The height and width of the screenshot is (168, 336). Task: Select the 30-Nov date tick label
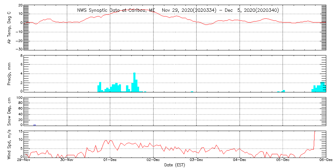point(68,161)
